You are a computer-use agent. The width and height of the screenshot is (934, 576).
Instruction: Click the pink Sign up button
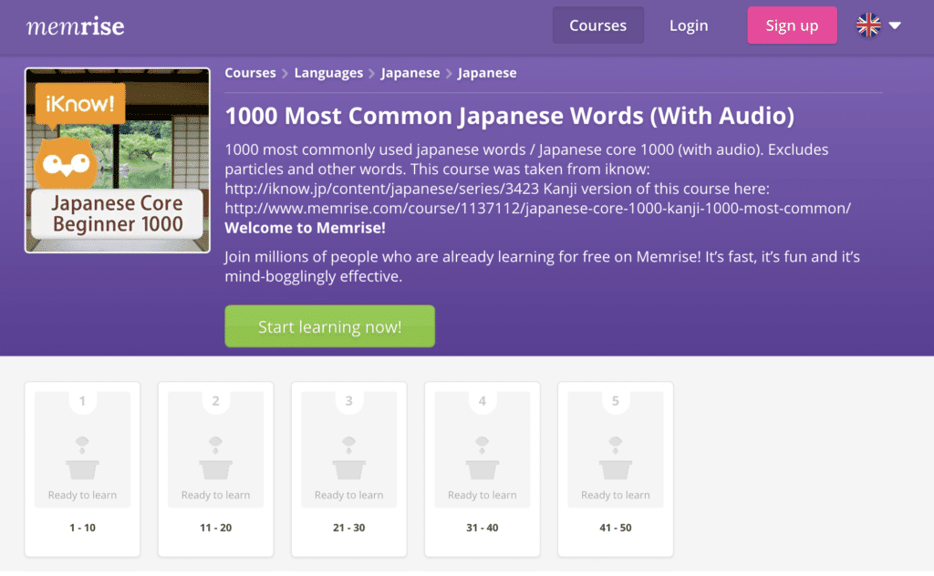point(792,26)
